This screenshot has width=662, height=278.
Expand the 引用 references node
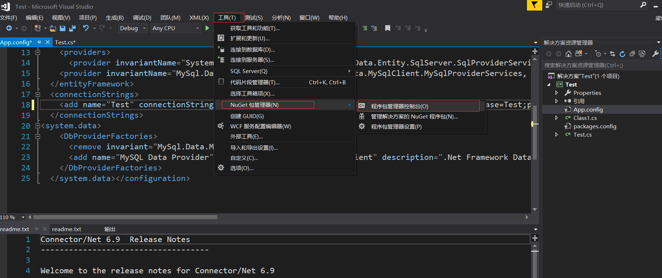556,101
